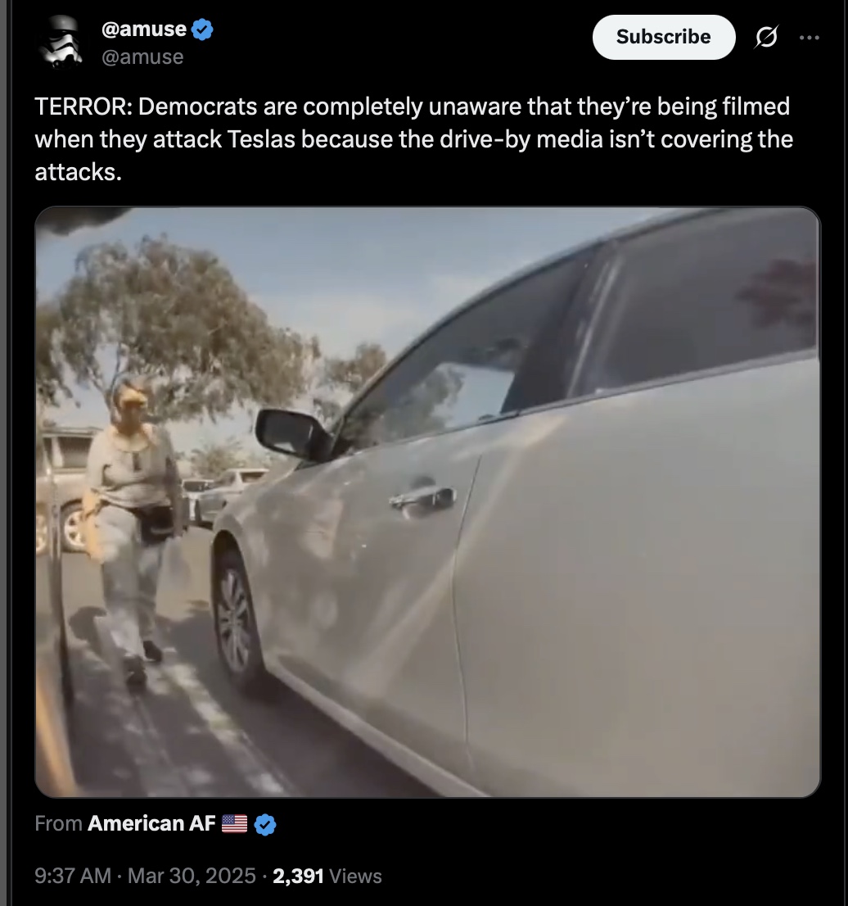
Task: Subscribe to the @amuse account
Action: pos(664,37)
